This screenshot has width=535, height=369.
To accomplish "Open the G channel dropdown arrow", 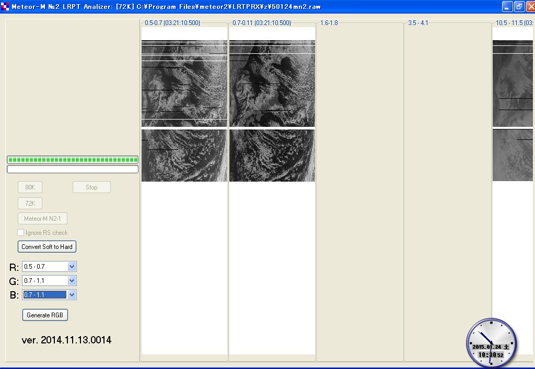I will click(72, 281).
